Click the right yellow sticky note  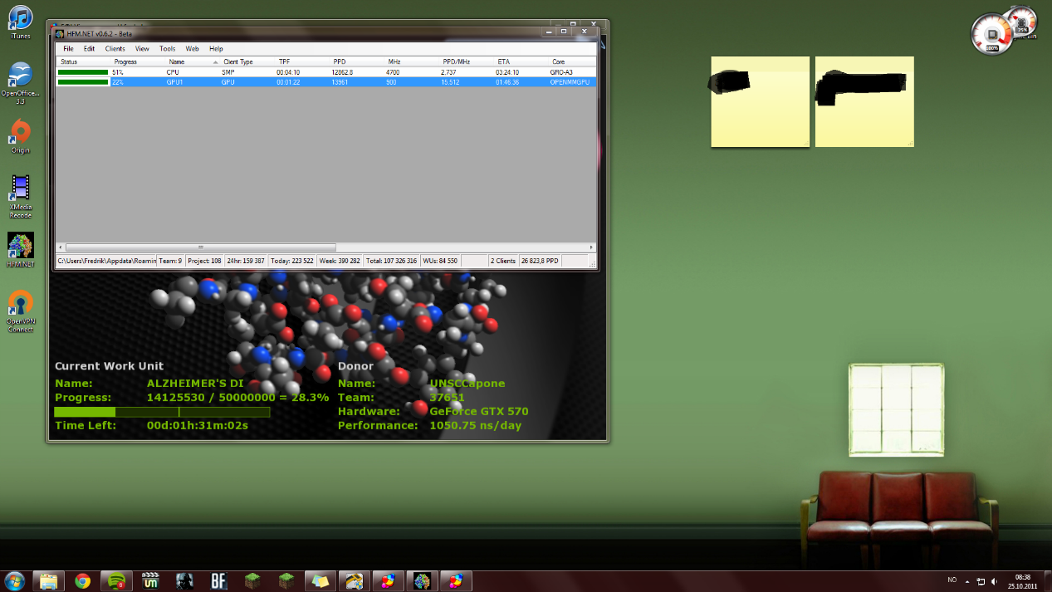[x=864, y=102]
